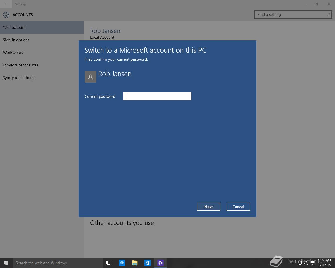This screenshot has height=268, width=335.
Task: Click the Settings back arrow
Action: click(x=6, y=4)
